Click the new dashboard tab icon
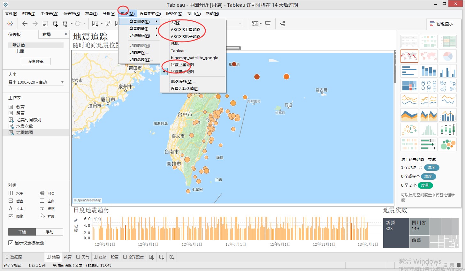 coord(162,257)
